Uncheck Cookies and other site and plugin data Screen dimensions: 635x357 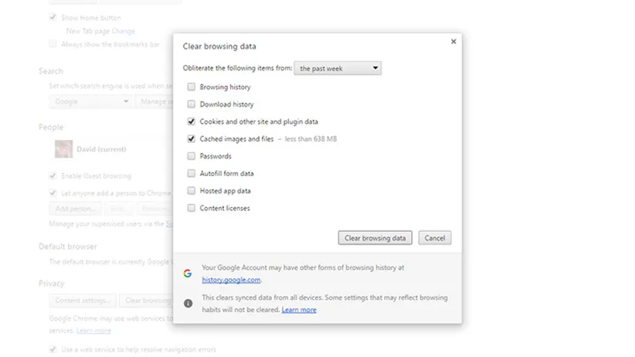[x=191, y=121]
